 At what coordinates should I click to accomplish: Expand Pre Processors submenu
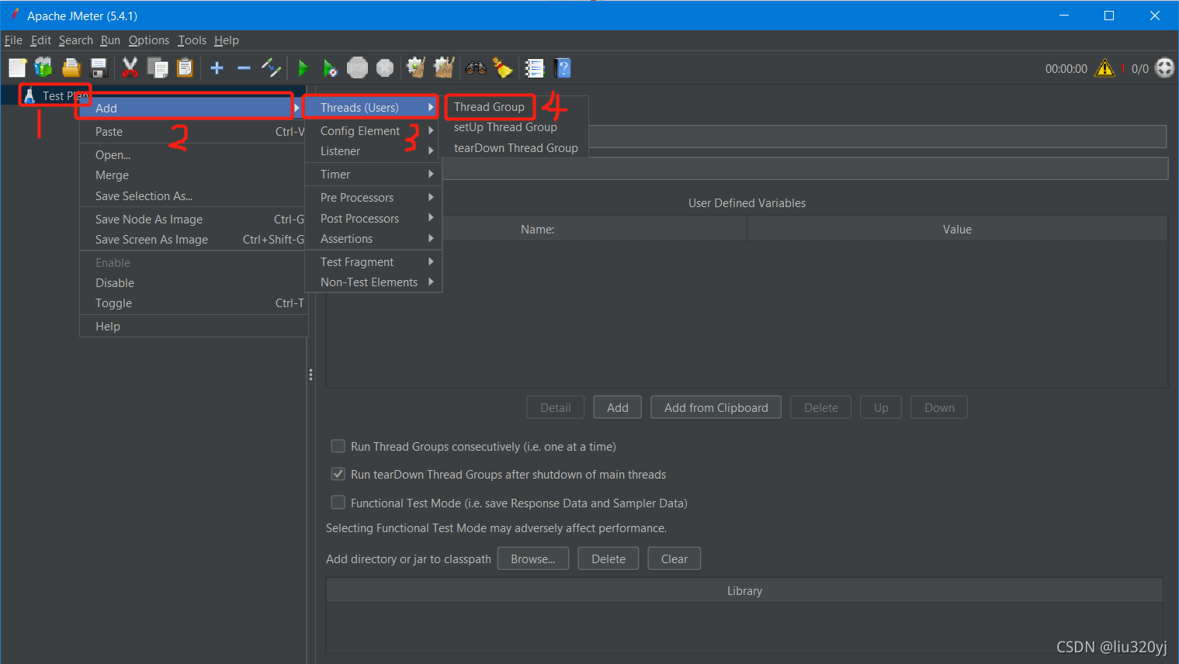click(x=374, y=198)
